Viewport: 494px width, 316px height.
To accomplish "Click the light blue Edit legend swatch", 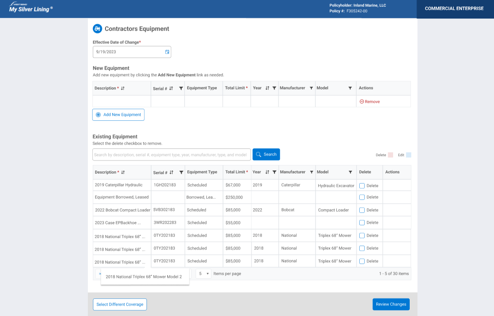I will point(409,155).
